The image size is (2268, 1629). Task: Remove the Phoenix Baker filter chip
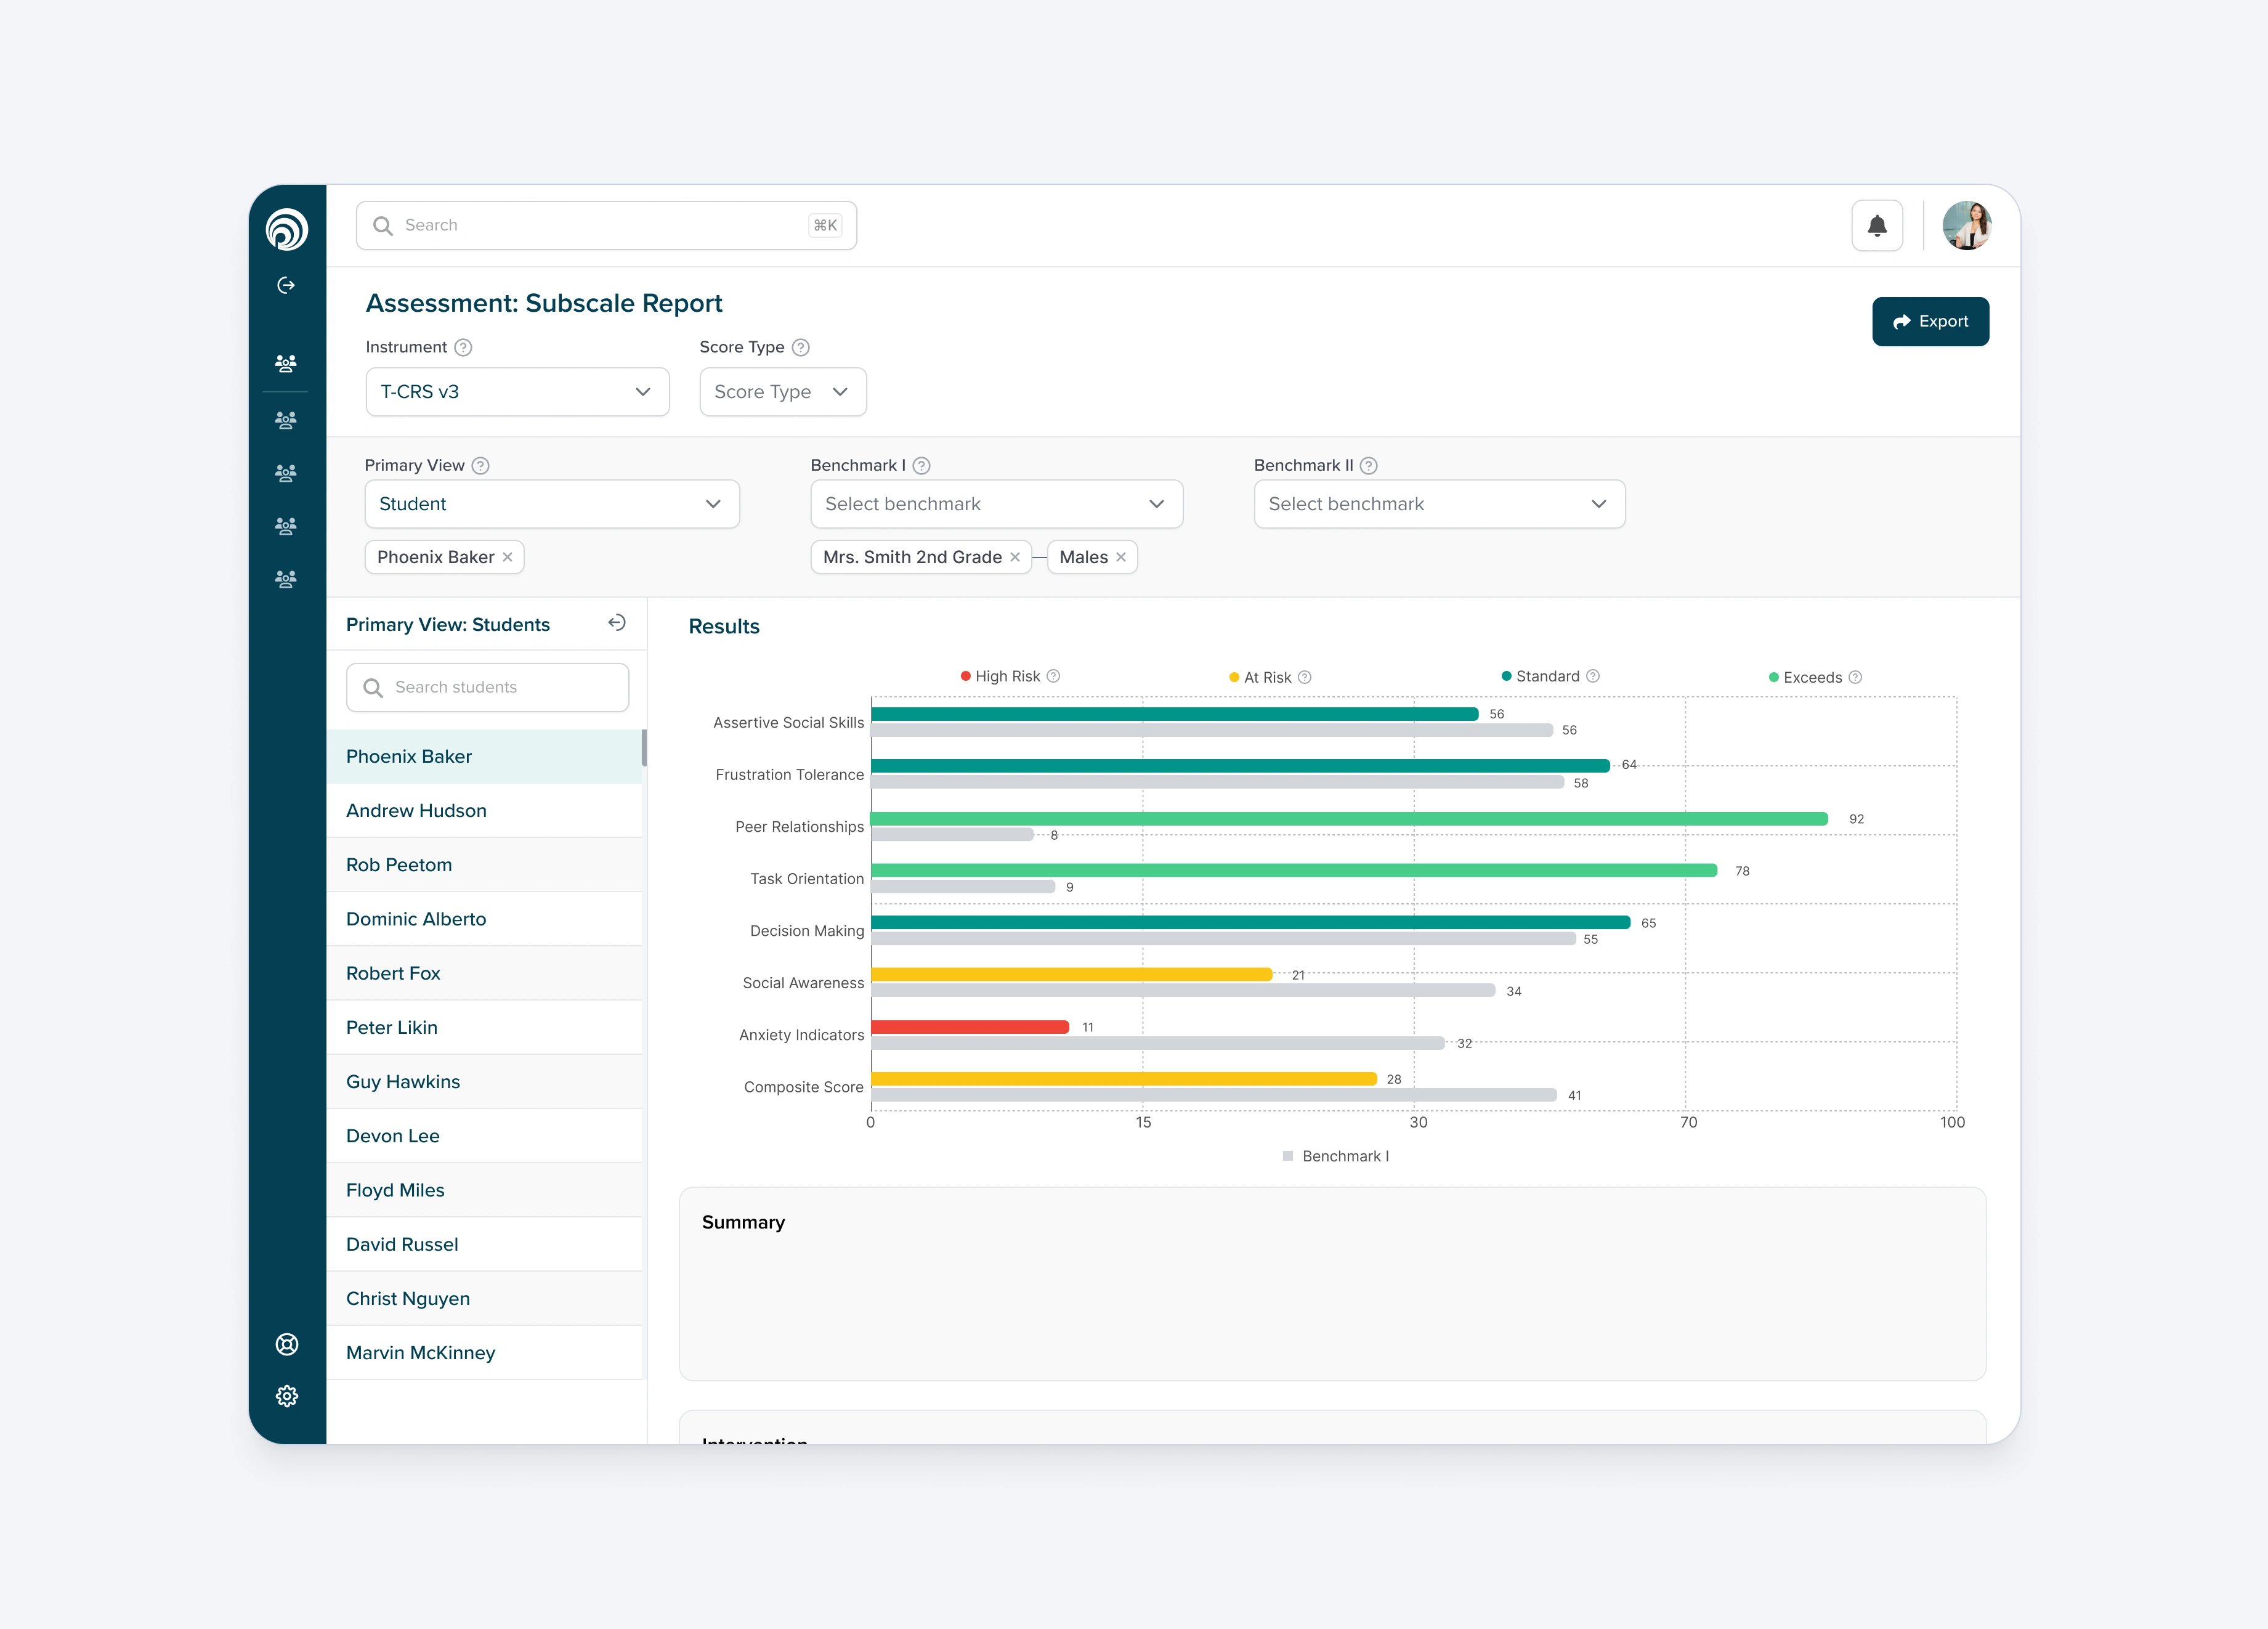pyautogui.click(x=508, y=557)
